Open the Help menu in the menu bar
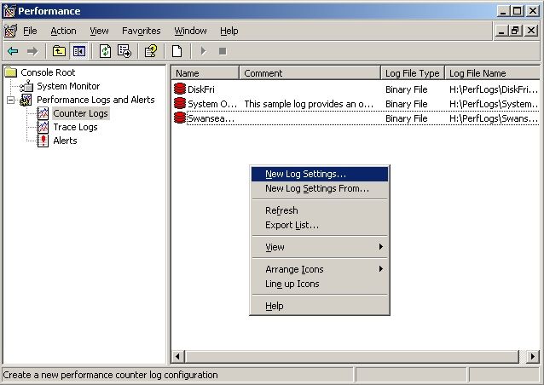Viewport: 544px width, 385px height. (229, 31)
